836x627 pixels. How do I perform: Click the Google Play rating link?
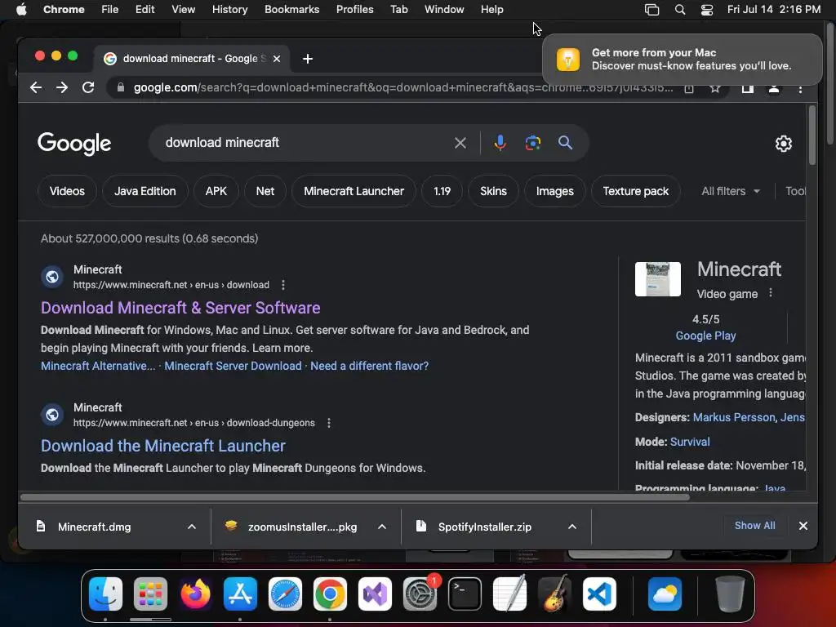[x=705, y=336]
